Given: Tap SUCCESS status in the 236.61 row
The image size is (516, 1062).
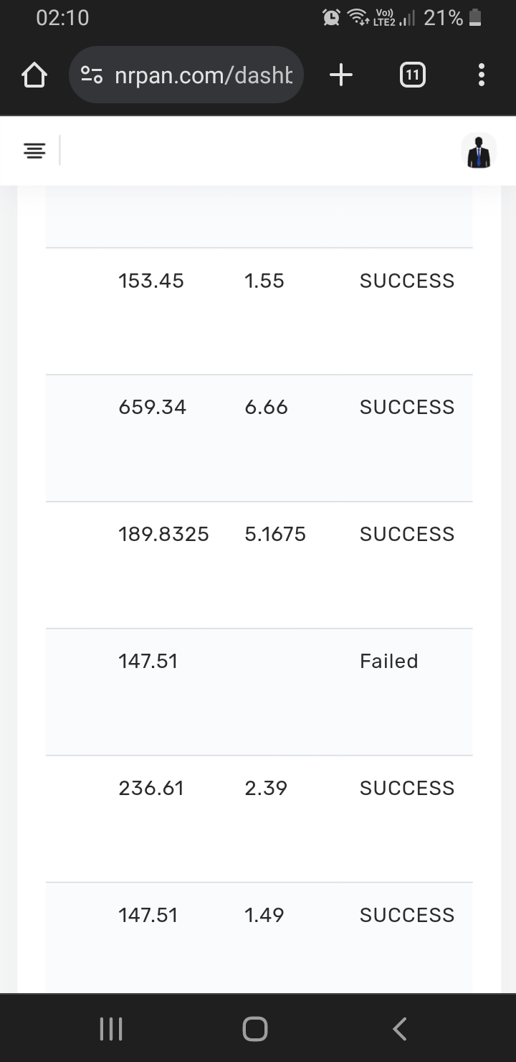Looking at the screenshot, I should (x=406, y=788).
